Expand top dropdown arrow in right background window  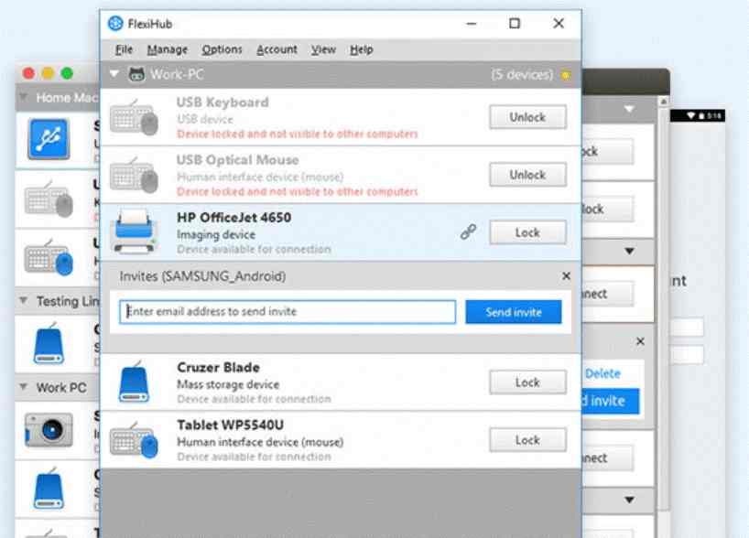point(630,109)
